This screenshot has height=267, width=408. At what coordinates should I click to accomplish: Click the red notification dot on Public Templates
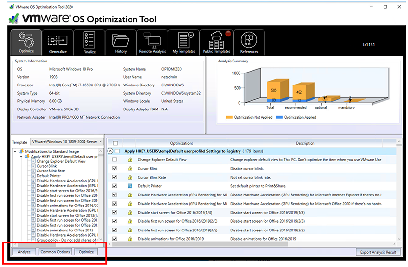pyautogui.click(x=228, y=34)
